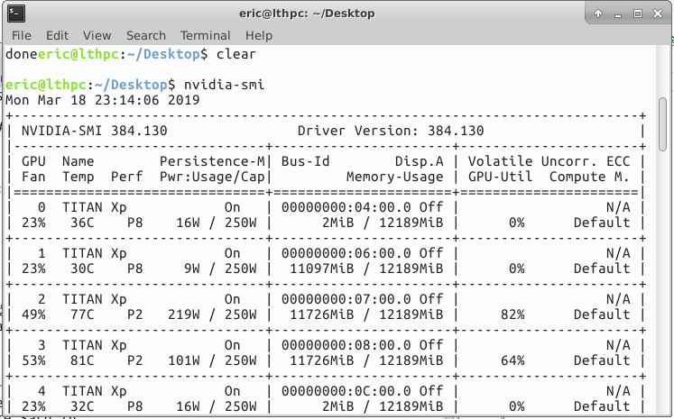This screenshot has height=419, width=674.
Task: Click the '9W' power usage value
Action: [x=192, y=269]
